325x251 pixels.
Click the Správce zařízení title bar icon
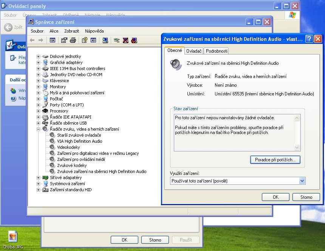31,22
